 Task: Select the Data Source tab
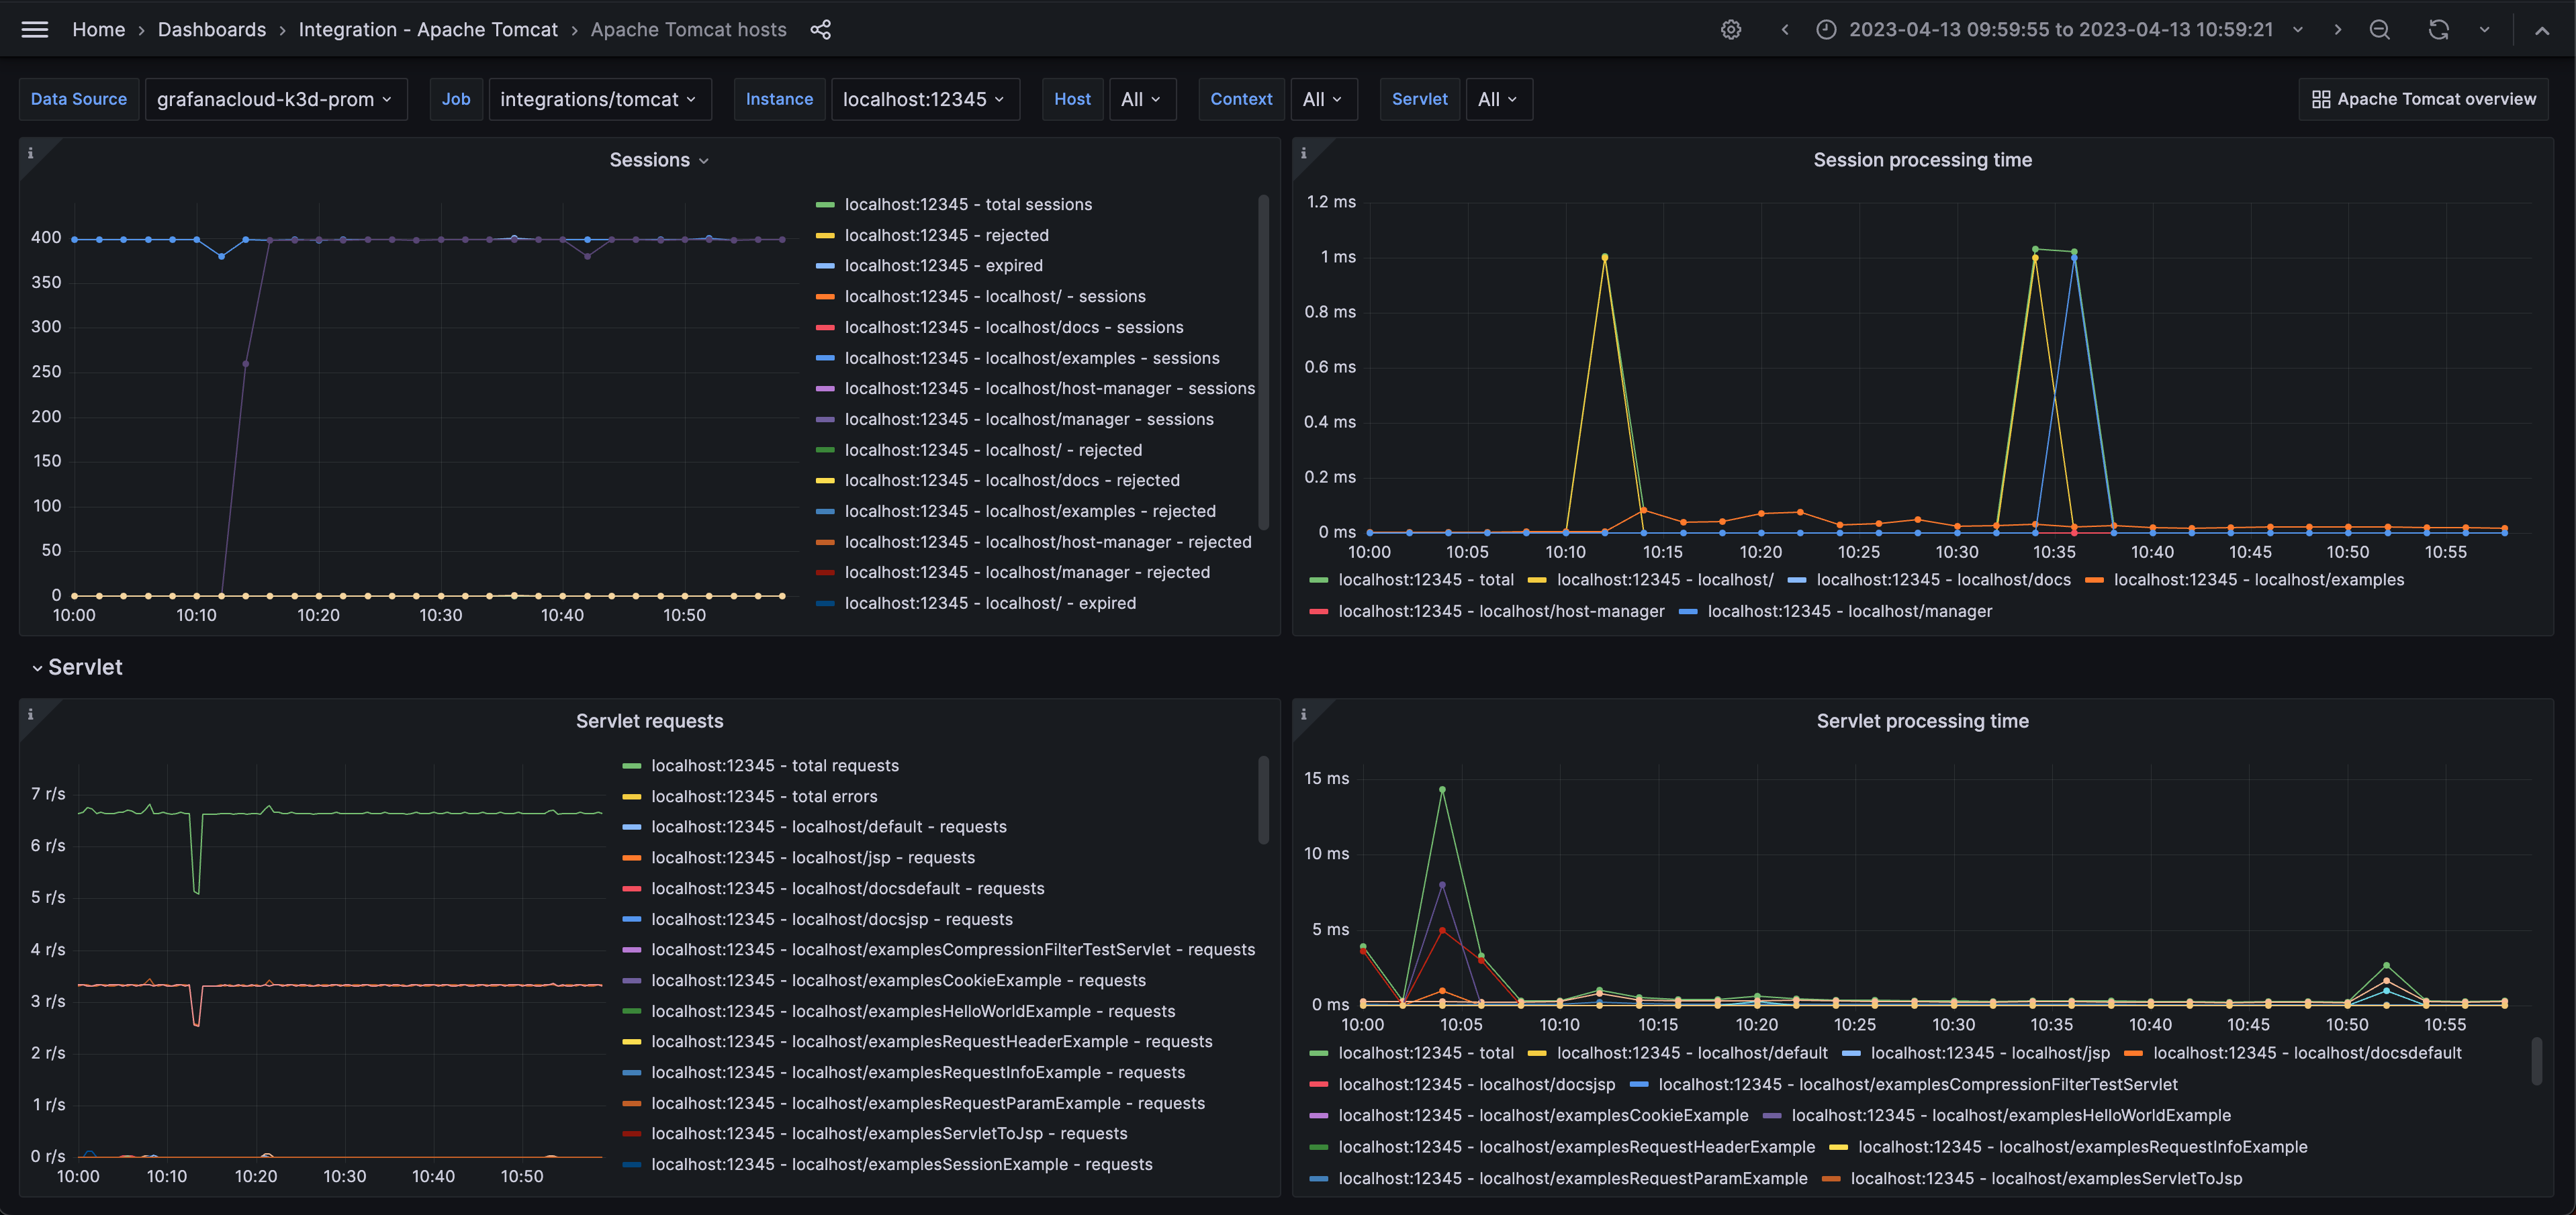77,99
